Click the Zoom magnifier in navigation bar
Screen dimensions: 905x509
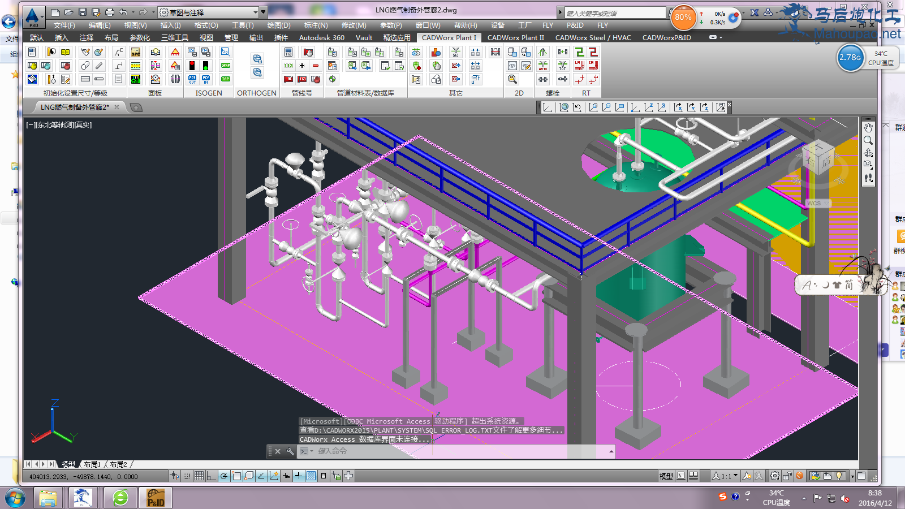pyautogui.click(x=868, y=140)
